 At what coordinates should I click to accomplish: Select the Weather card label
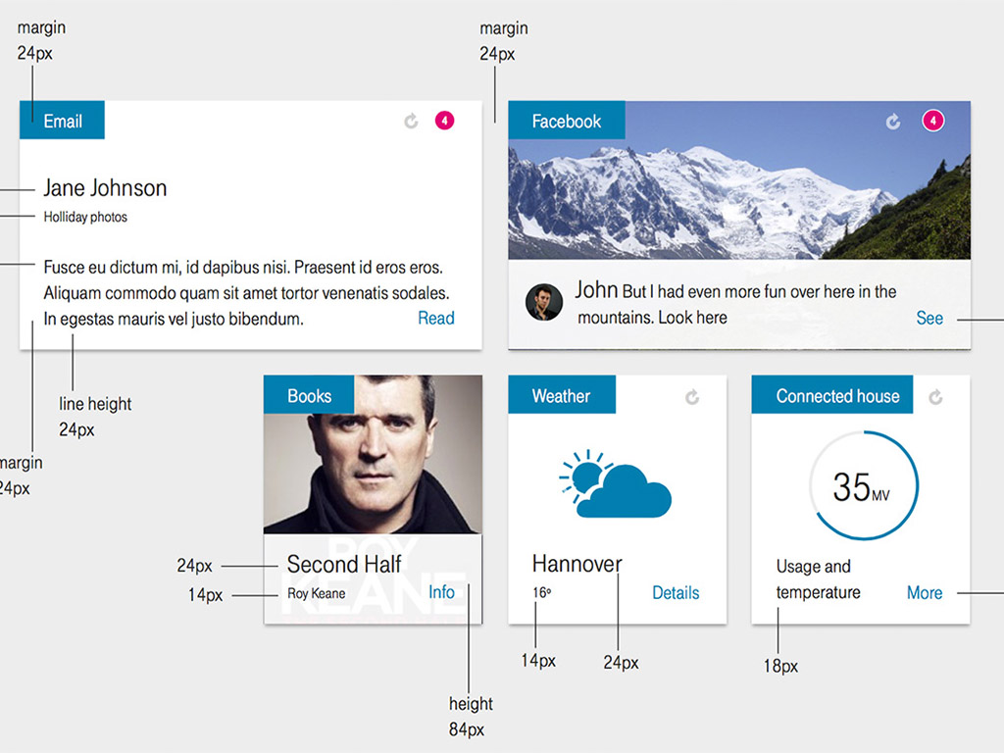tap(561, 396)
